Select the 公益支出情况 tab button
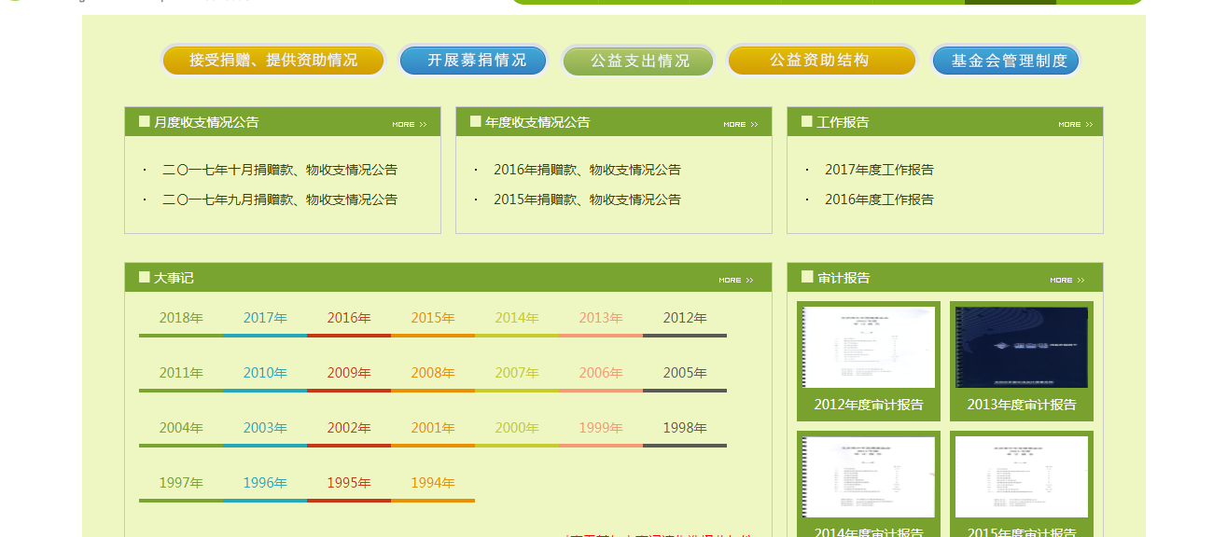The height and width of the screenshot is (537, 1227). [638, 62]
